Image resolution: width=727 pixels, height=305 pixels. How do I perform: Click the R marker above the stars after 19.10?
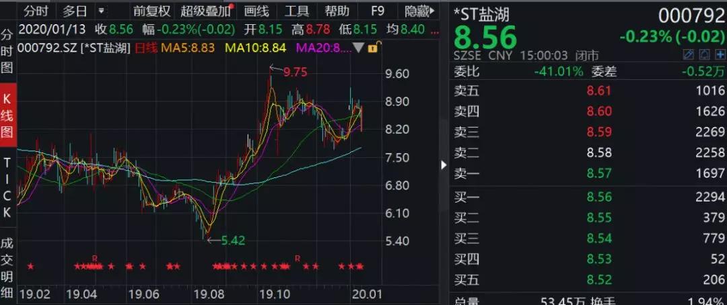tap(298, 258)
